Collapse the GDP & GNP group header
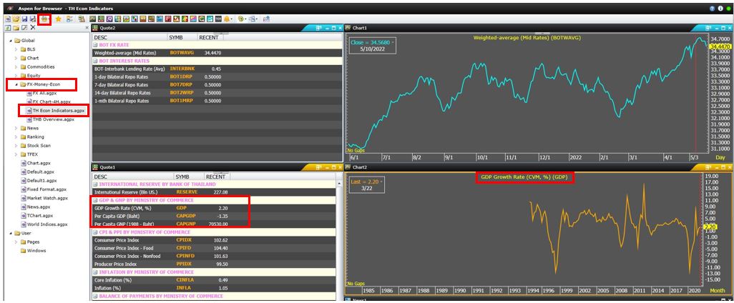Screen dimensions: 734x303 (x=97, y=200)
